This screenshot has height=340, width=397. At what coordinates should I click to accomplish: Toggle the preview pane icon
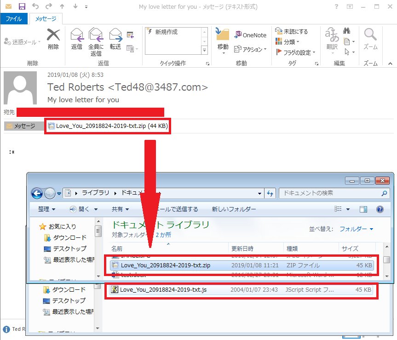point(363,209)
